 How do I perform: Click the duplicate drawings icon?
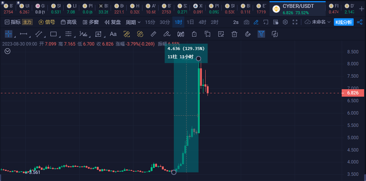point(207,34)
